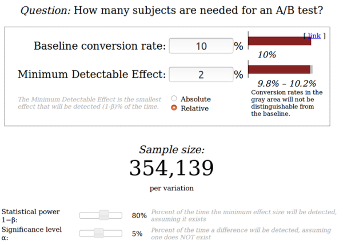This screenshot has width=343, height=245.
Task: Click the red minimum detectable effect bar
Action: tap(278, 69)
